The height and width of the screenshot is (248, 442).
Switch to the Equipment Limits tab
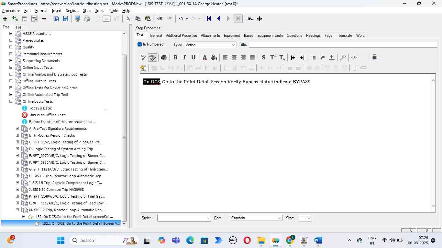[270, 36]
